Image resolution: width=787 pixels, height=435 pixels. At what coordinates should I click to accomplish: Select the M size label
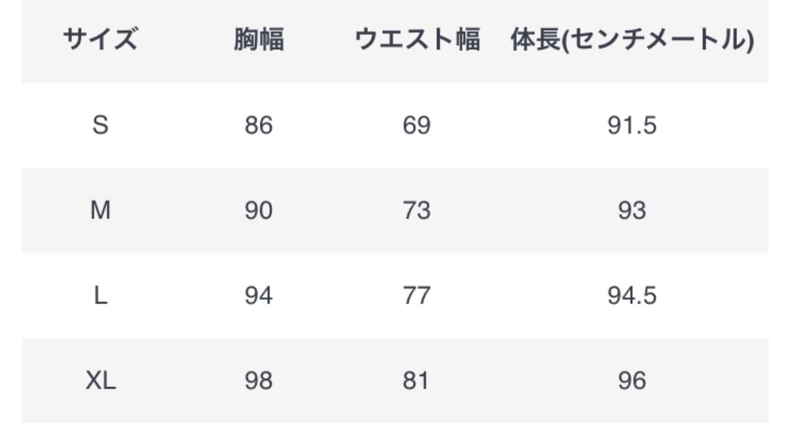100,210
